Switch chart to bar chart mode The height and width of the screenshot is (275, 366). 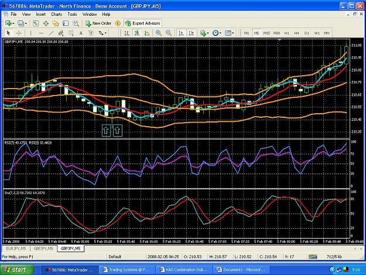point(126,33)
